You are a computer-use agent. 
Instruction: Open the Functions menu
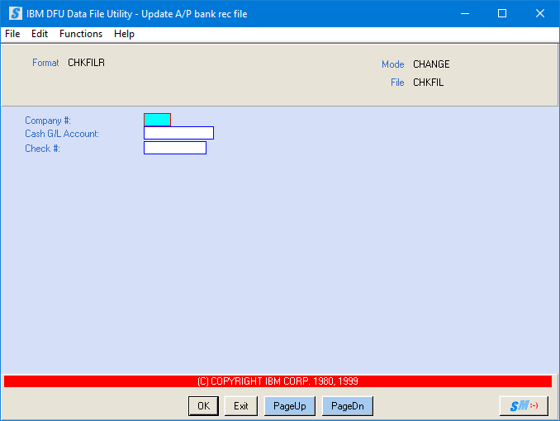click(x=81, y=34)
